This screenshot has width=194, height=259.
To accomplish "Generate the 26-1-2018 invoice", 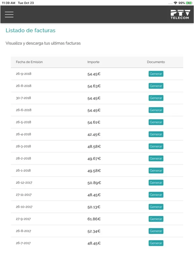I will click(x=156, y=171).
